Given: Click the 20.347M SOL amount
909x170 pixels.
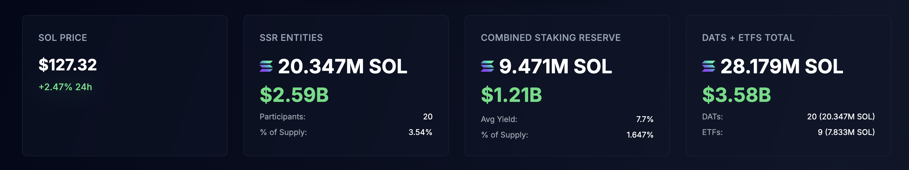Looking at the screenshot, I should coord(342,66).
